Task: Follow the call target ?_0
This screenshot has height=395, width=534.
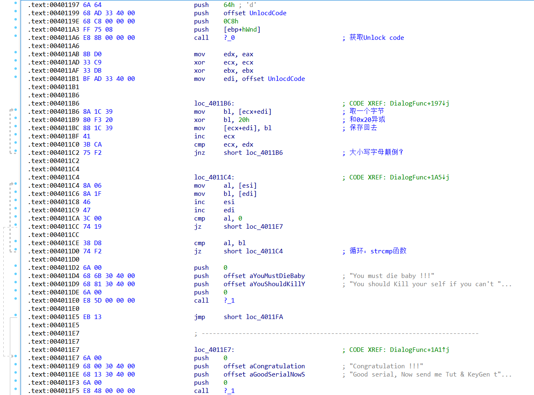Action: pos(229,38)
